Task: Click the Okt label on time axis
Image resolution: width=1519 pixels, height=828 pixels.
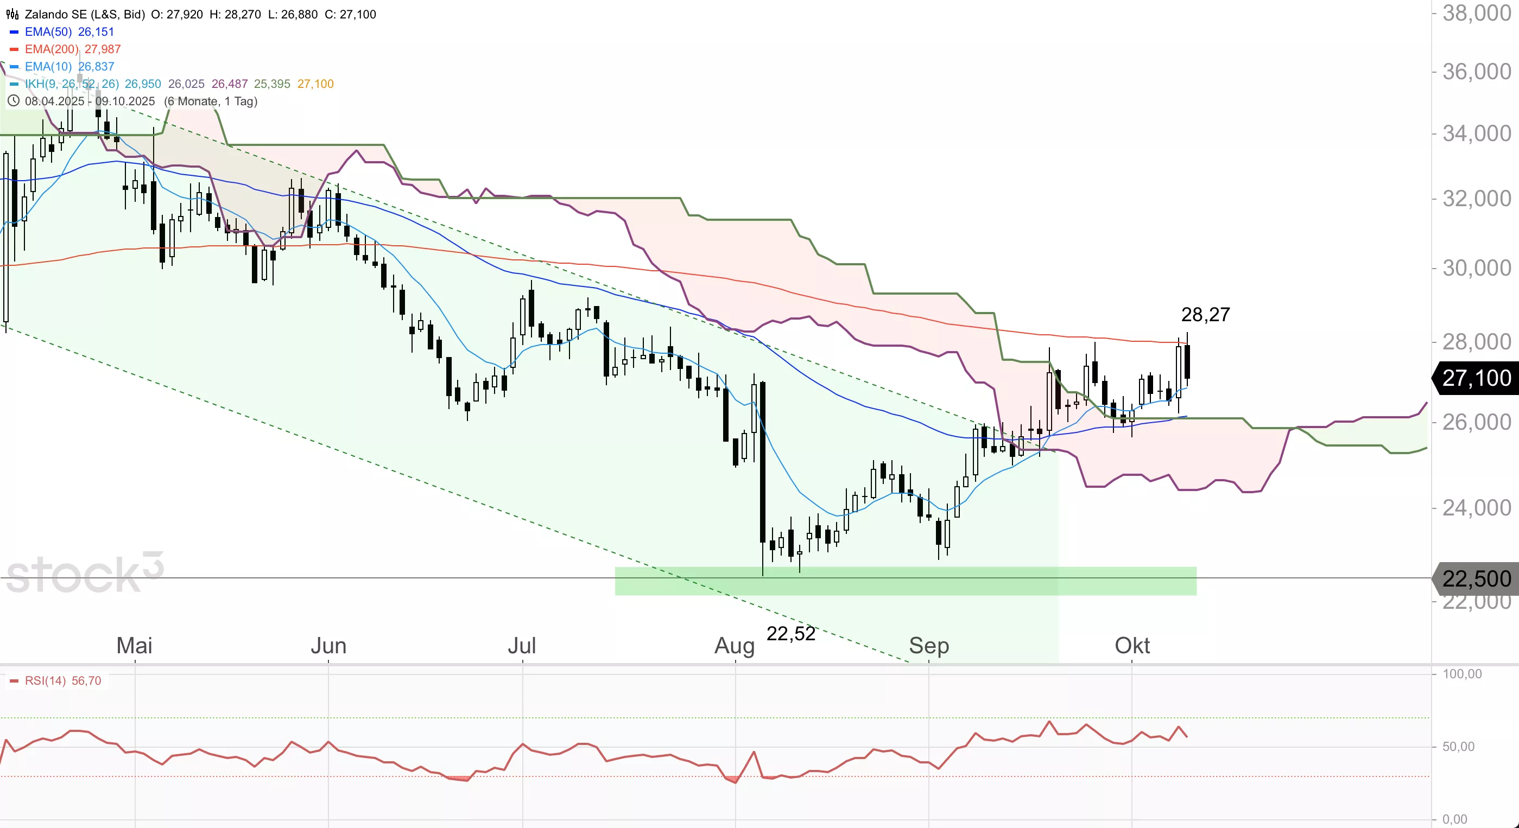Action: pyautogui.click(x=1131, y=646)
